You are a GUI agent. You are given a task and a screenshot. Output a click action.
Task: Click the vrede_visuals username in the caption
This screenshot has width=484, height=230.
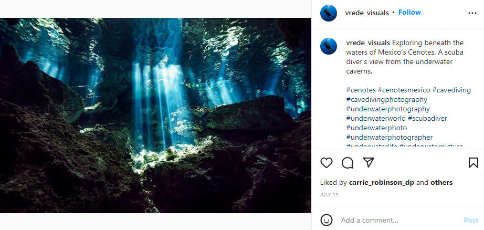(x=367, y=43)
